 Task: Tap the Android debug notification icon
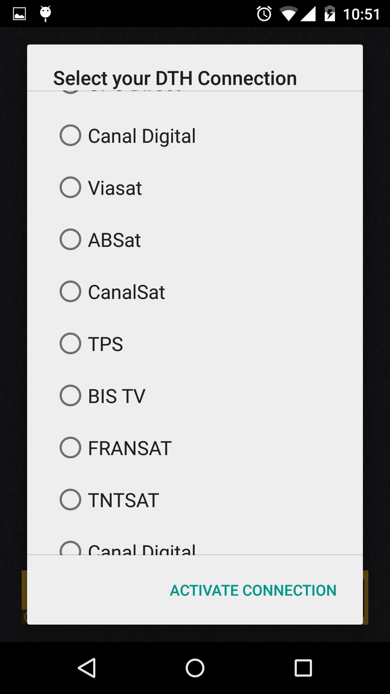click(x=45, y=13)
